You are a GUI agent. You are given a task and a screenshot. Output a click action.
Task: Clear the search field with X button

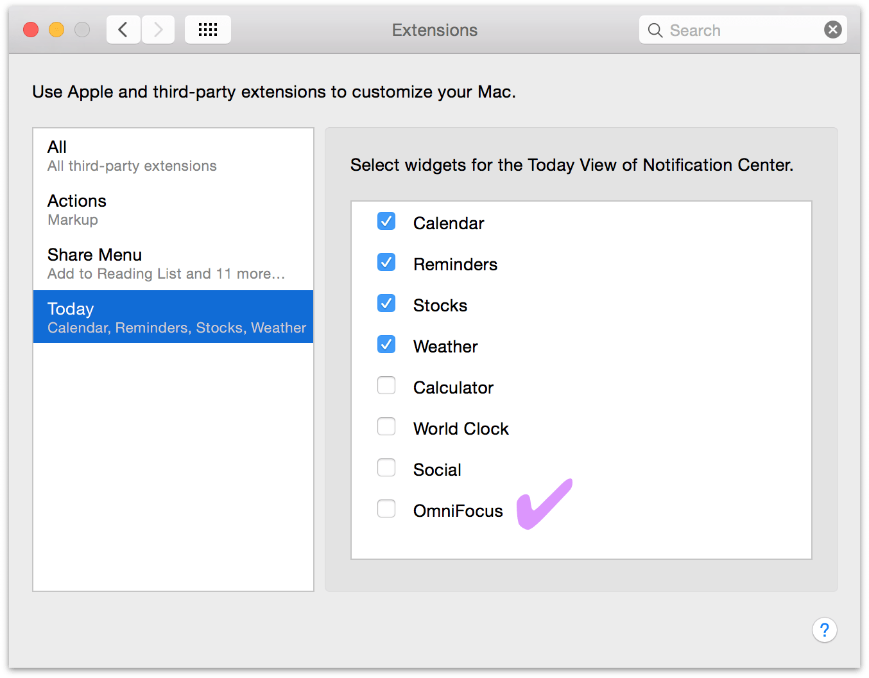click(832, 30)
